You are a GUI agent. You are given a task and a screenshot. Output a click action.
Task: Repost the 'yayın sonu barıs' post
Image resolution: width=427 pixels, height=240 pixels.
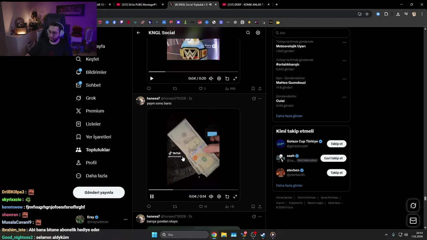point(175,207)
